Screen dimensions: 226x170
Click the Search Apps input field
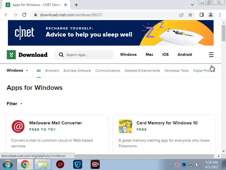click(84, 55)
